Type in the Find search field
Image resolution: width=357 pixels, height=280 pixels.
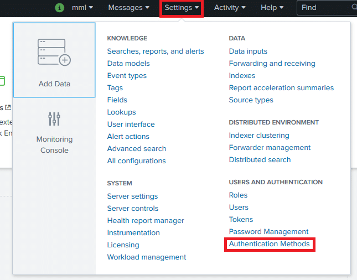click(324, 8)
